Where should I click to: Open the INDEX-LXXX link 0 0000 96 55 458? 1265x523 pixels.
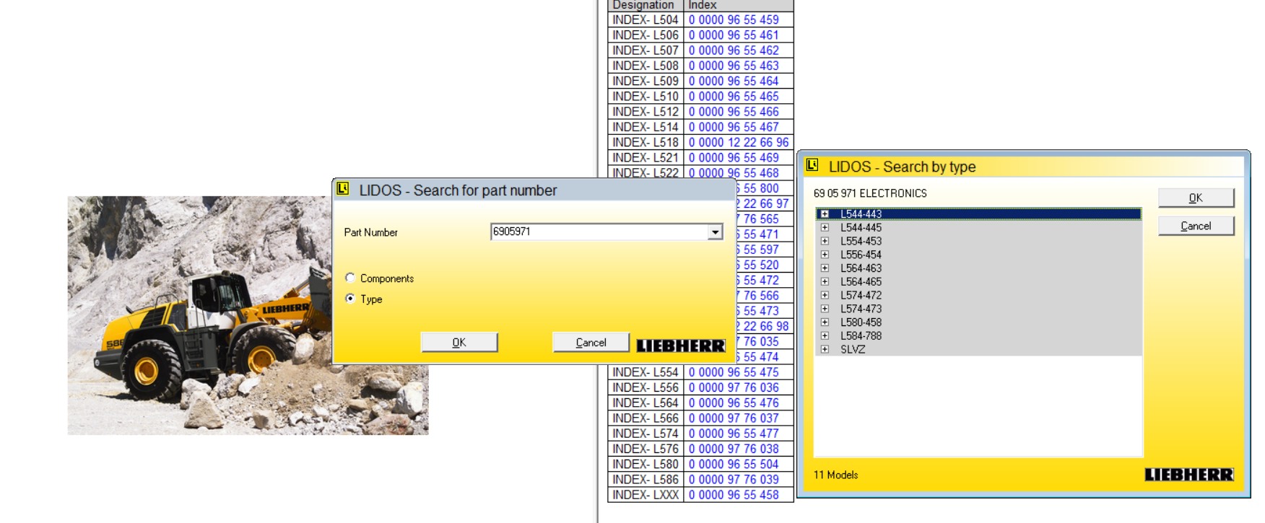pos(734,495)
